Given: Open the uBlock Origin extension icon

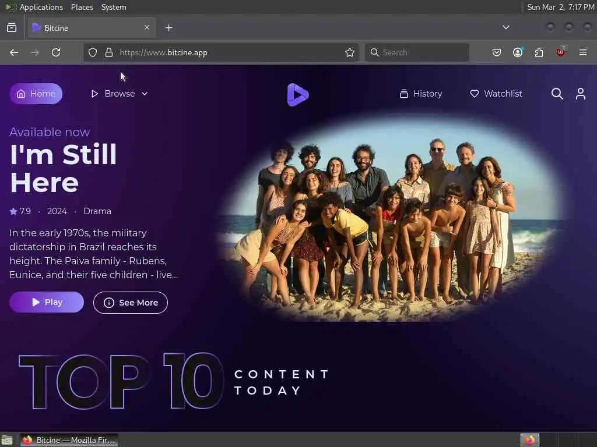Looking at the screenshot, I should 561,52.
